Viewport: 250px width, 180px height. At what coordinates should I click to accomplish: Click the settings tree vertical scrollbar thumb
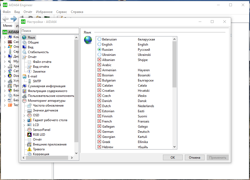pos(76,91)
